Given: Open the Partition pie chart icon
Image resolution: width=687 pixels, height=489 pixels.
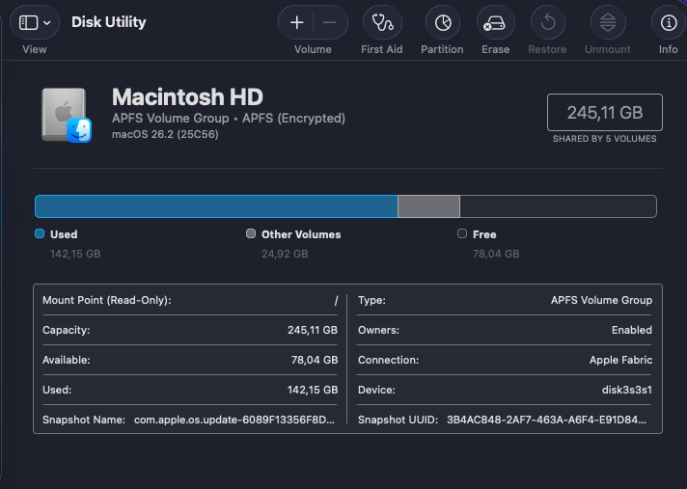Looking at the screenshot, I should coord(443,22).
